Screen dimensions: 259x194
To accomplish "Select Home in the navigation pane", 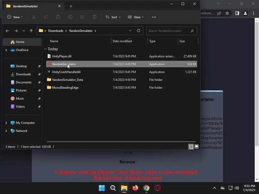I will pyautogui.click(x=22, y=42).
